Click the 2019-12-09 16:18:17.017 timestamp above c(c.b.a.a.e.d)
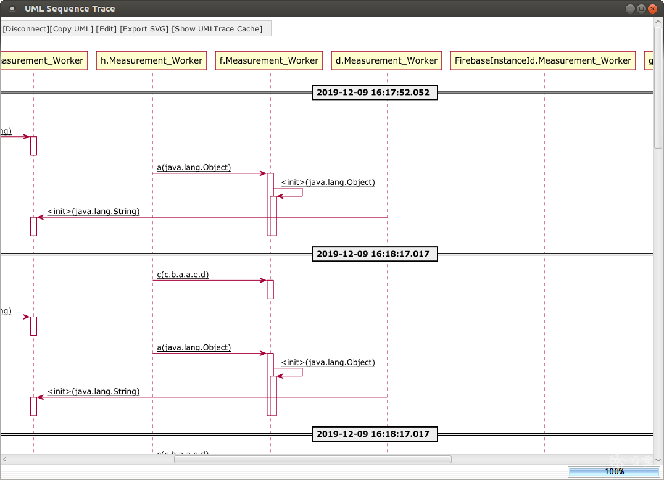 375,254
